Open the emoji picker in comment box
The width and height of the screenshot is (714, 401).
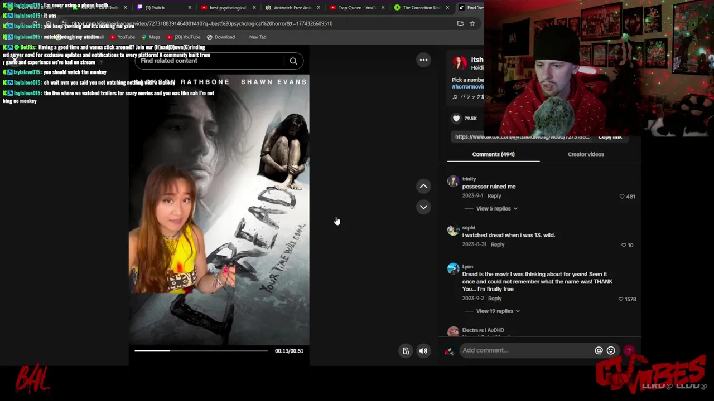611,350
